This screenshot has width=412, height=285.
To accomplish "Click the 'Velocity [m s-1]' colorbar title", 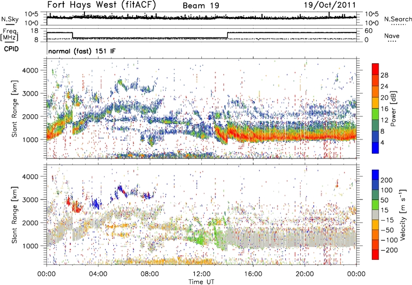I will pyautogui.click(x=403, y=215).
